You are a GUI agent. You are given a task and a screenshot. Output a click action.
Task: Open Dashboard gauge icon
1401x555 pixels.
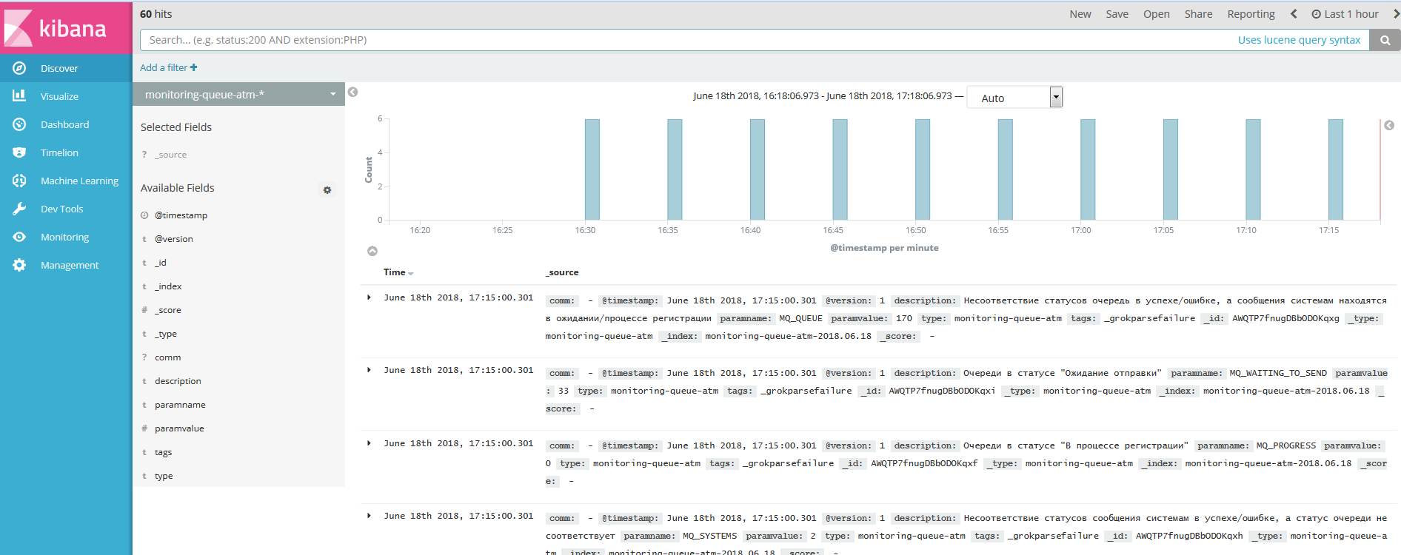(x=19, y=124)
